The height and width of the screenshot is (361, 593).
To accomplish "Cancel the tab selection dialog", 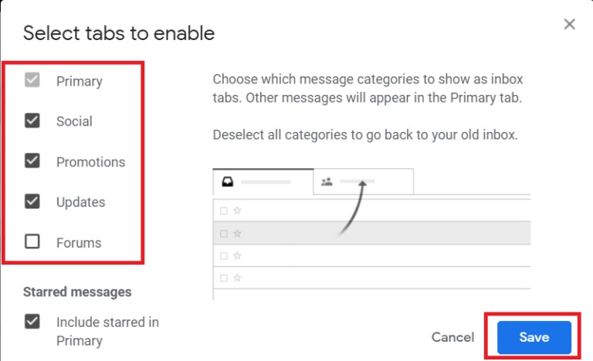I will pyautogui.click(x=452, y=337).
